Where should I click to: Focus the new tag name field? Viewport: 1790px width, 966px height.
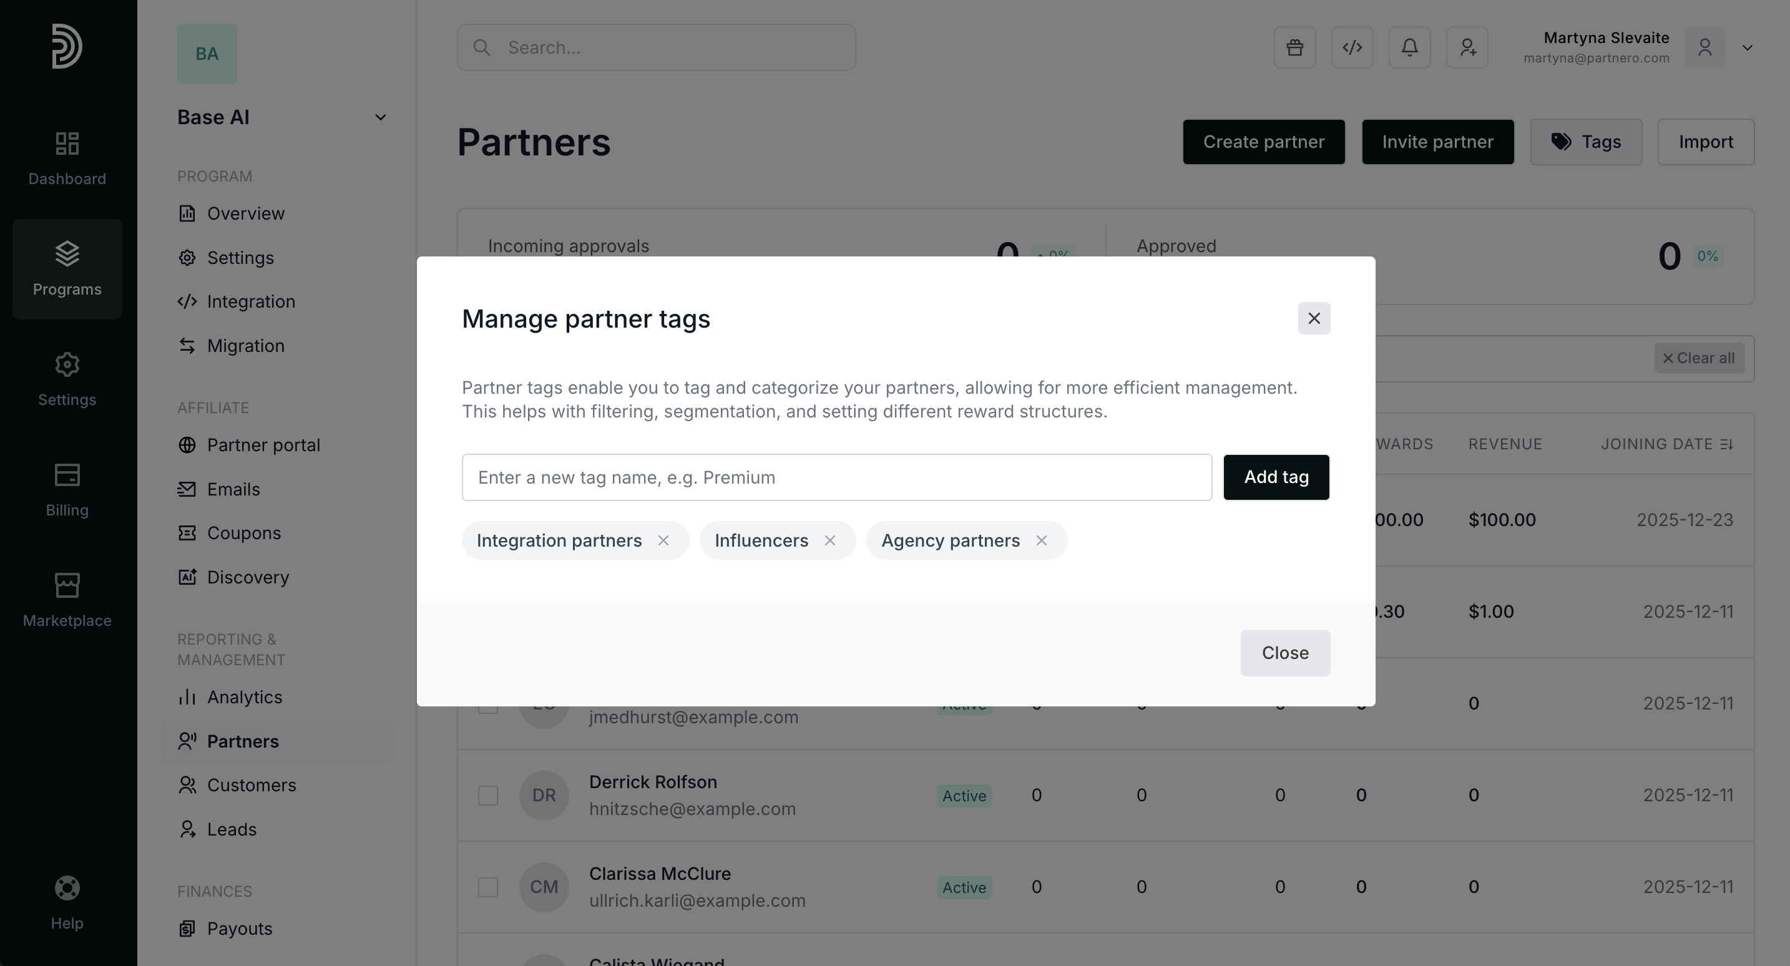pos(836,477)
